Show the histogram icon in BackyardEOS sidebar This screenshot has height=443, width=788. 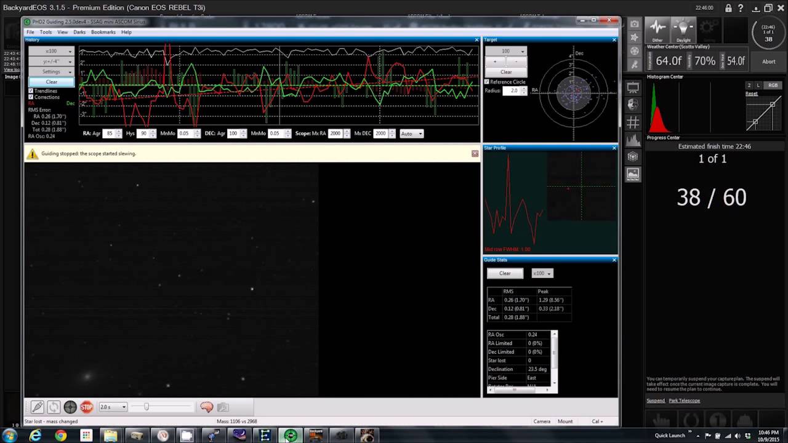coord(633,140)
